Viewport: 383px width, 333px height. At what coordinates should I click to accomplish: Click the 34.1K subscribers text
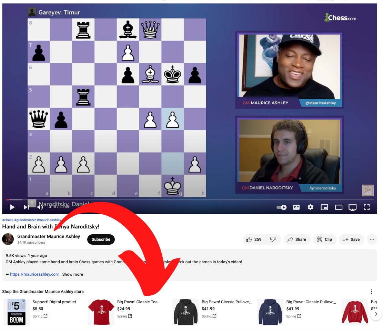click(31, 243)
